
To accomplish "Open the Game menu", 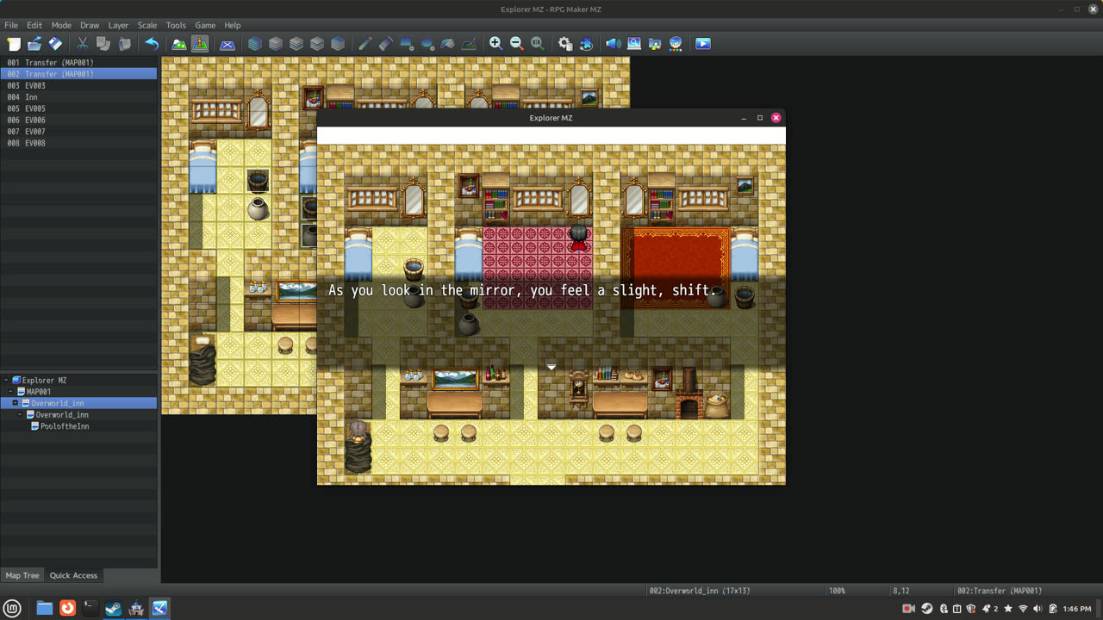I will 205,25.
